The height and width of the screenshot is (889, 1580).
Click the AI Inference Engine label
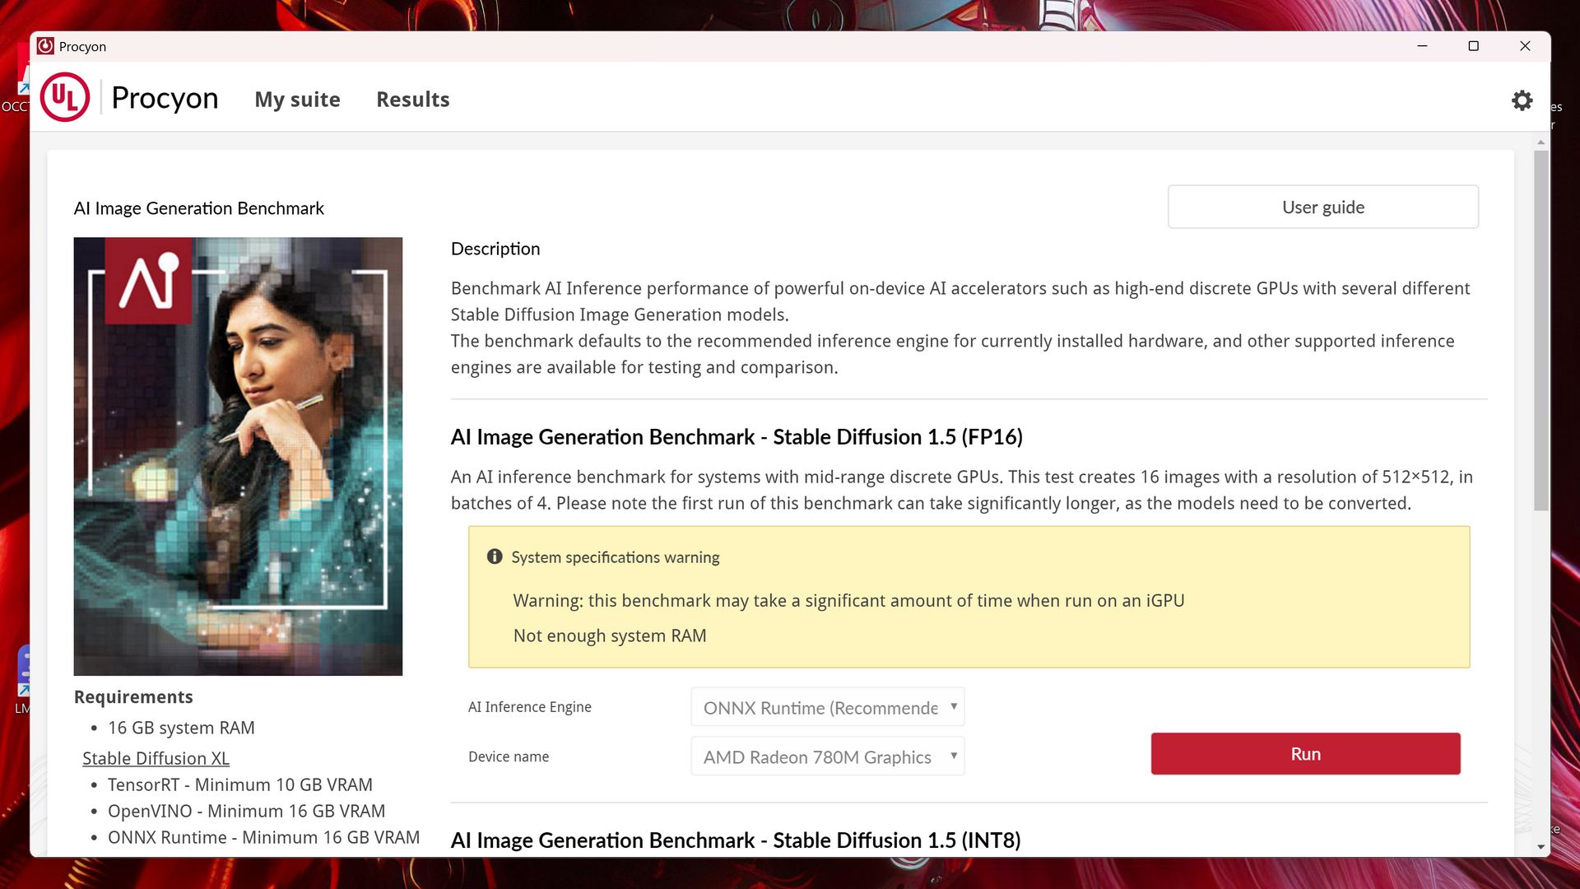tap(529, 707)
